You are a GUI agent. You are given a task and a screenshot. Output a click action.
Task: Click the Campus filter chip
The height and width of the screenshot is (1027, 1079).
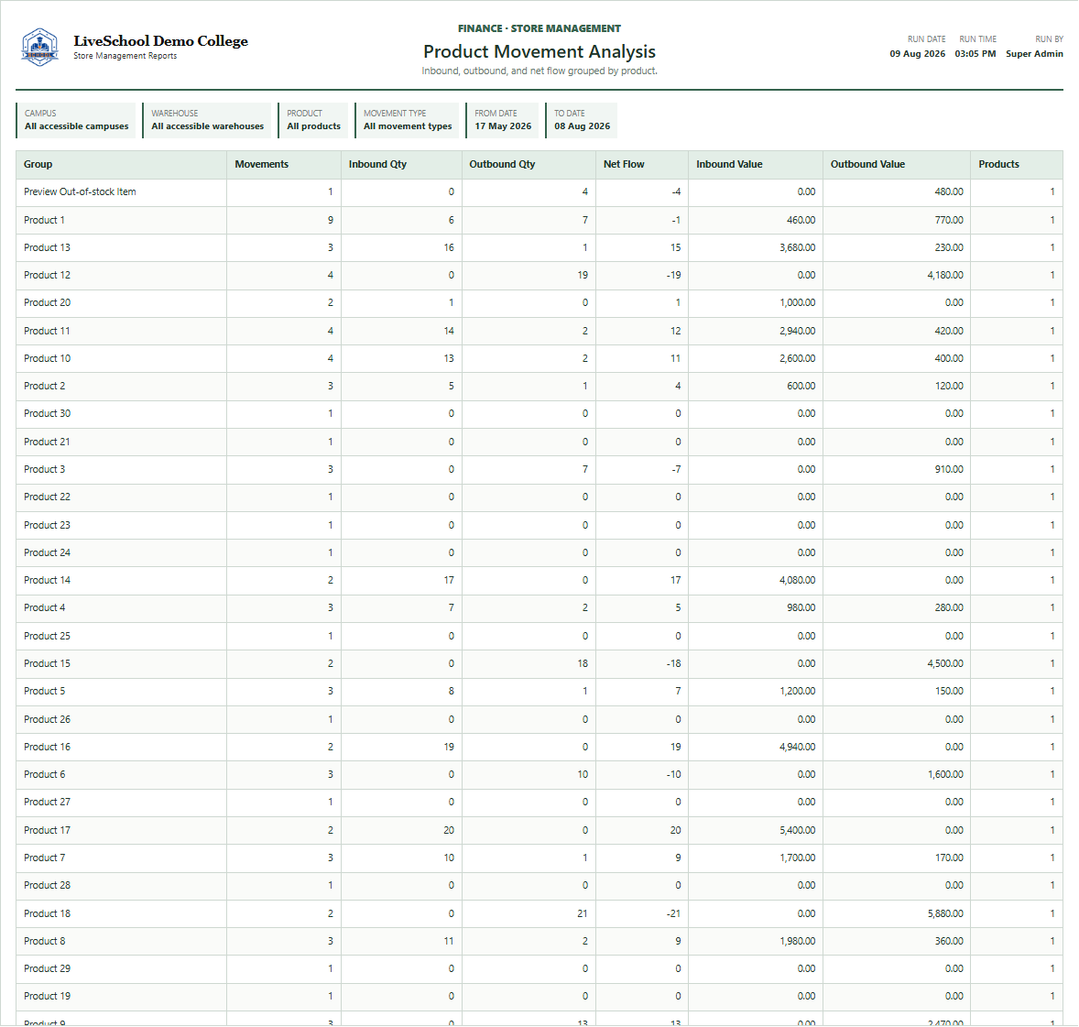76,120
